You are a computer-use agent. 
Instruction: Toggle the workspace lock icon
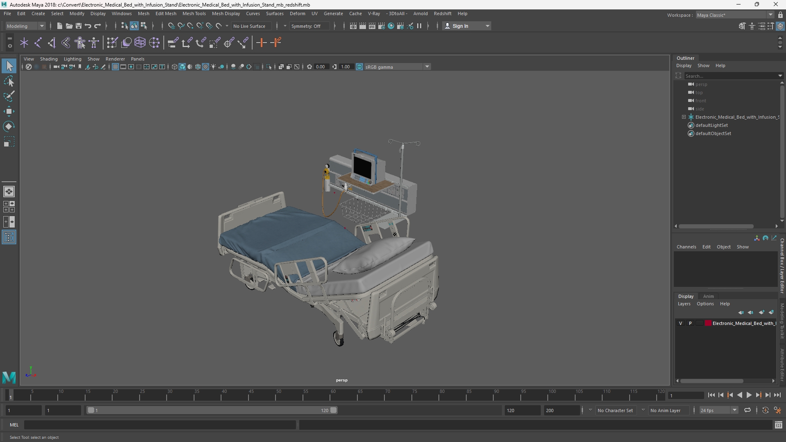(x=780, y=15)
